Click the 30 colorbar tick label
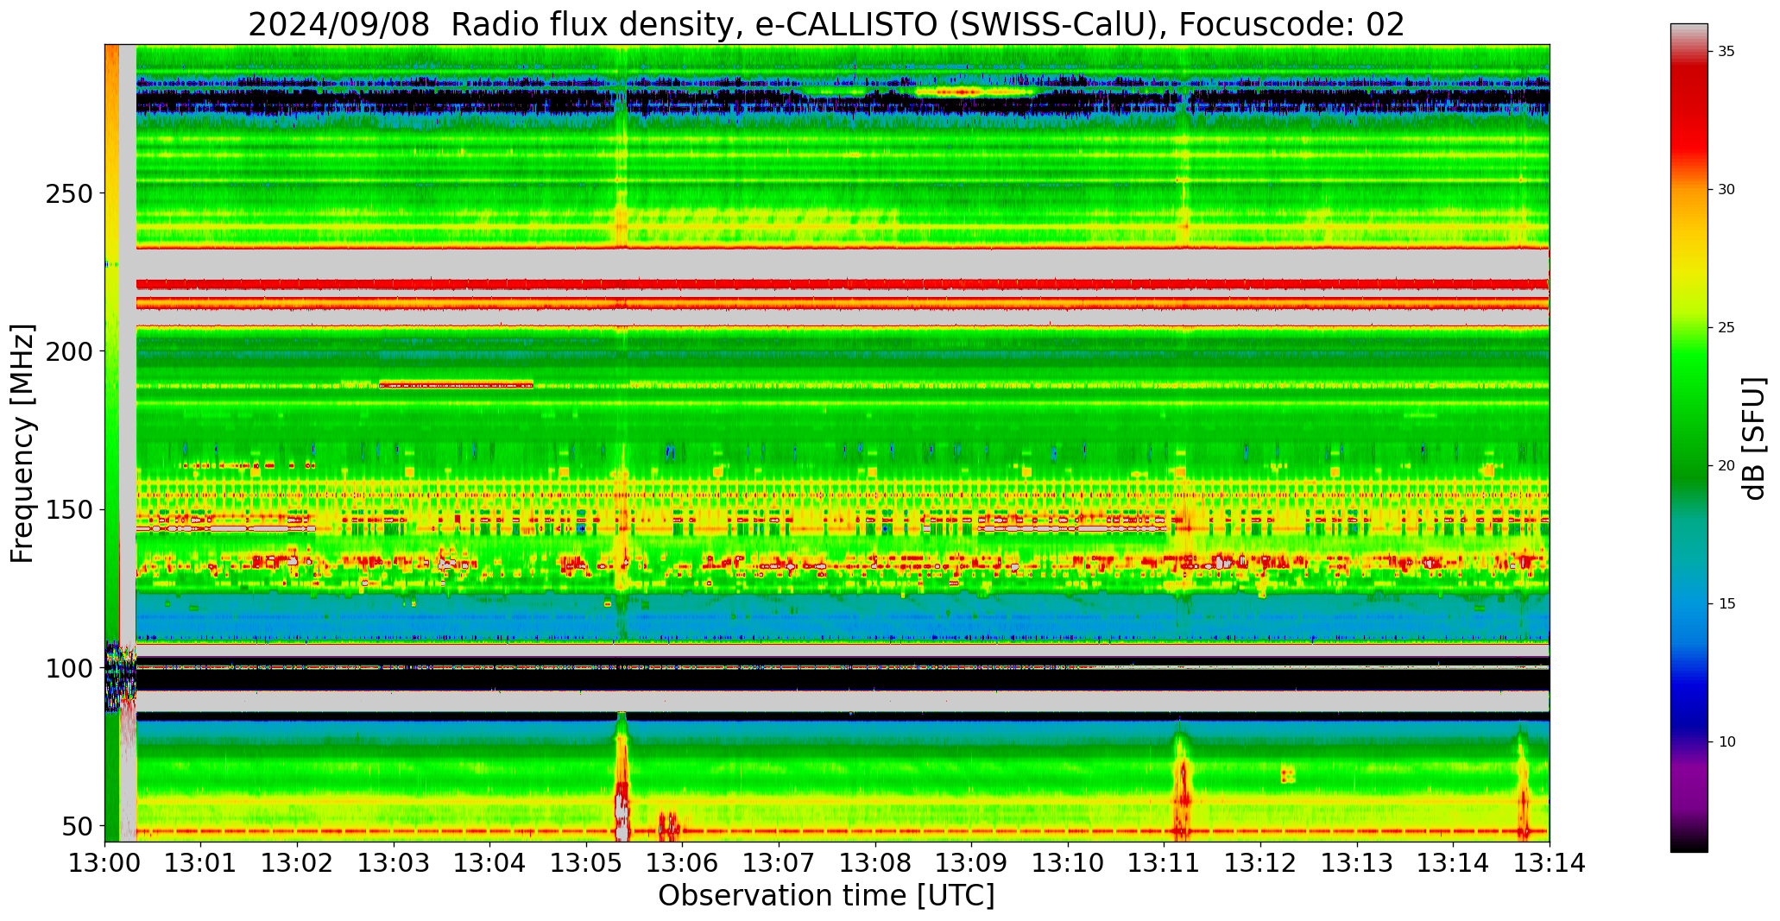This screenshot has width=1780, height=921. tap(1726, 190)
